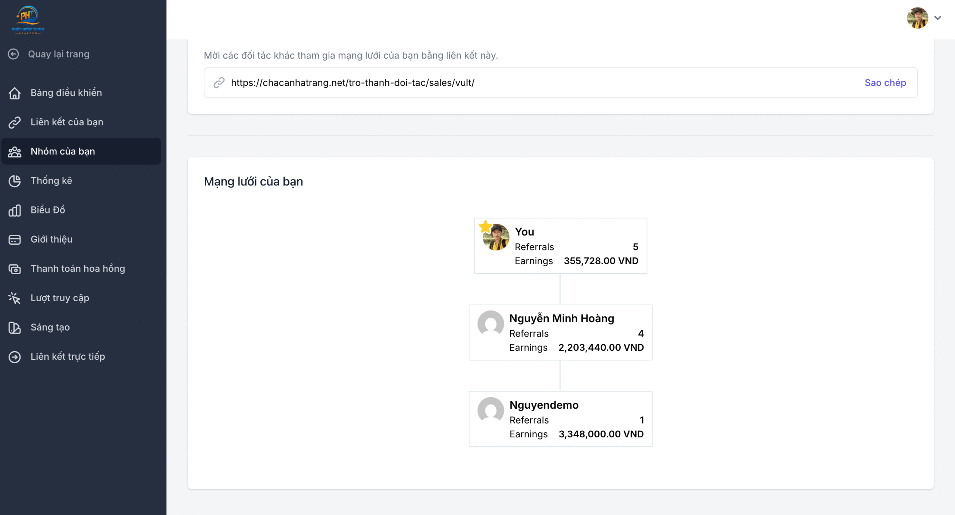Select the Nguyễn Minh Hoàng network card

coord(560,333)
